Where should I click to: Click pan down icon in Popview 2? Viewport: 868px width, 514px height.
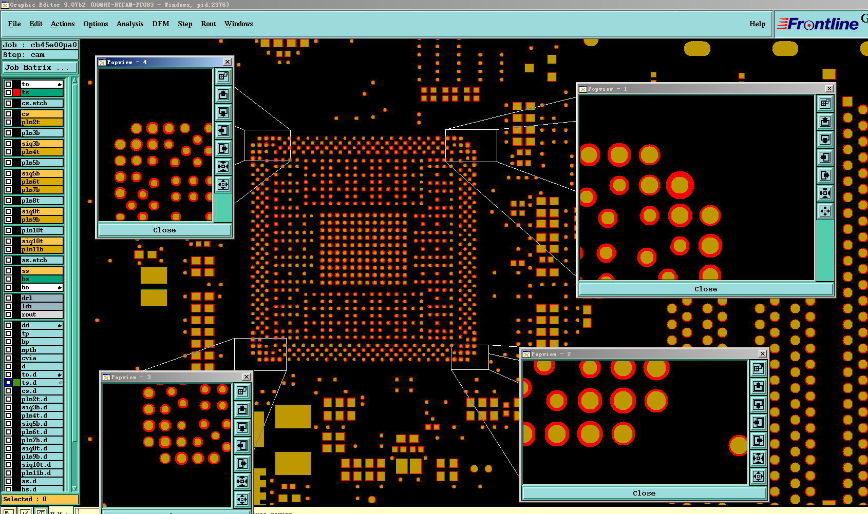click(x=758, y=404)
